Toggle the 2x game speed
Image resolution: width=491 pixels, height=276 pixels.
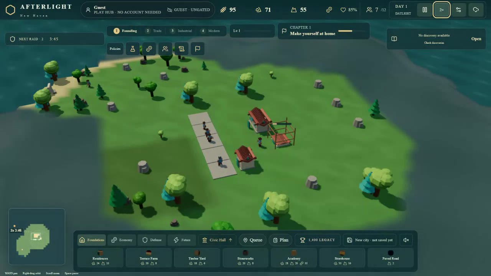[x=442, y=10]
